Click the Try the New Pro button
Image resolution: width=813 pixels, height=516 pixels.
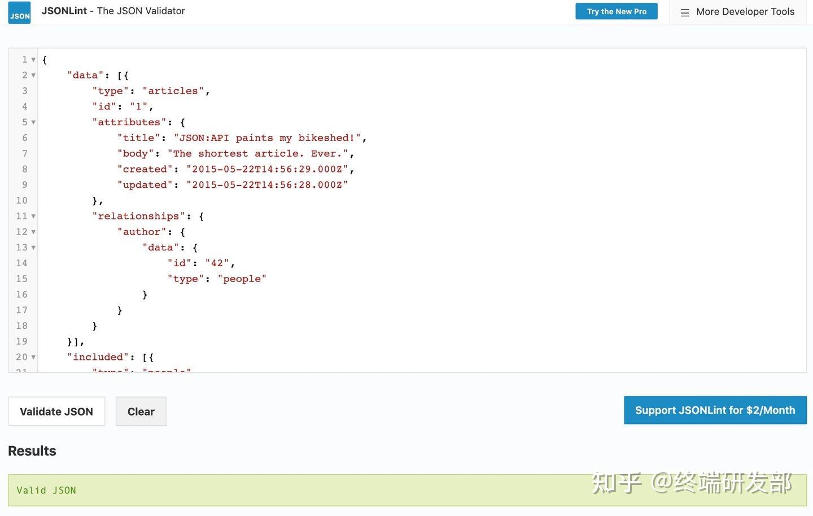click(x=616, y=11)
